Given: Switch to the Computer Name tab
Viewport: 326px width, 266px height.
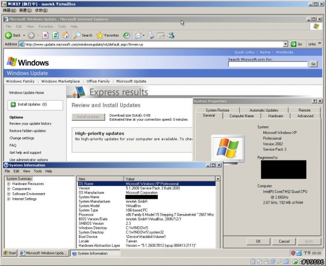Looking at the screenshot, I should pos(241,116).
